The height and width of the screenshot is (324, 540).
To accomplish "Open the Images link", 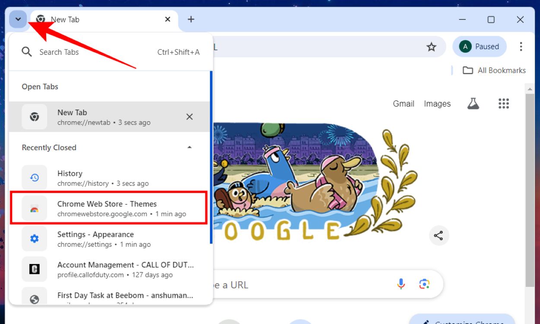I will 437,104.
